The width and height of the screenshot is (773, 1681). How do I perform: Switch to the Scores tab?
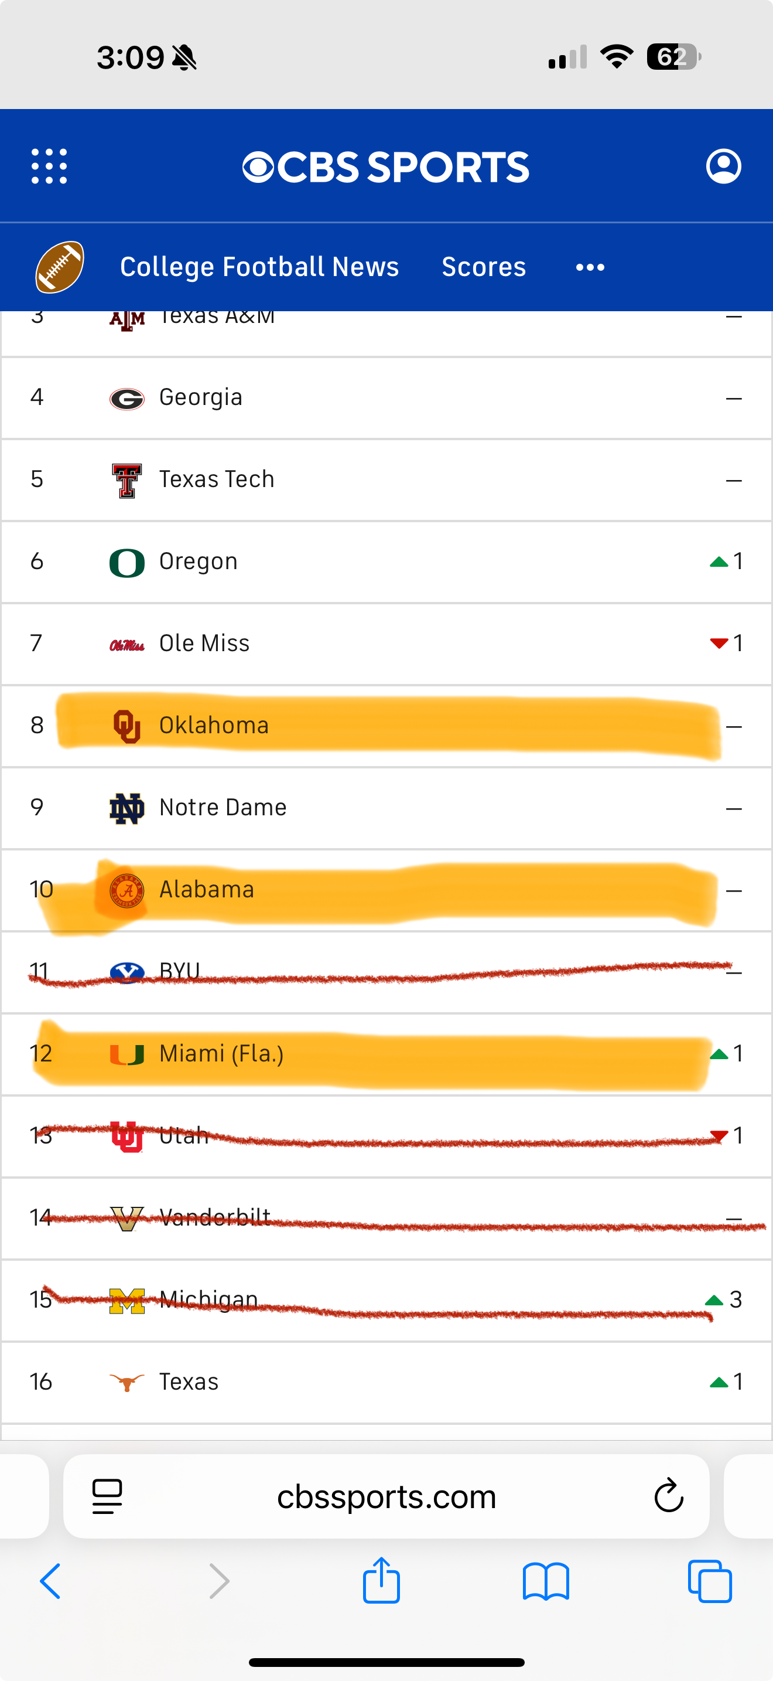(484, 267)
